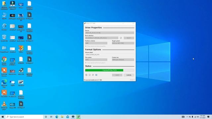Click the taskbar search box

pyautogui.click(x=24, y=117)
